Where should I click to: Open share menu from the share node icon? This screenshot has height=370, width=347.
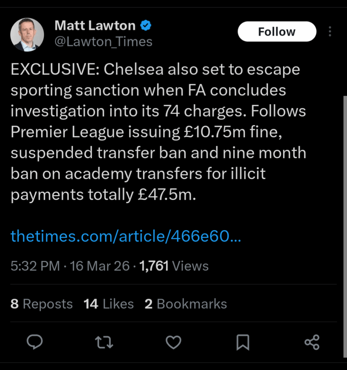pyautogui.click(x=312, y=343)
